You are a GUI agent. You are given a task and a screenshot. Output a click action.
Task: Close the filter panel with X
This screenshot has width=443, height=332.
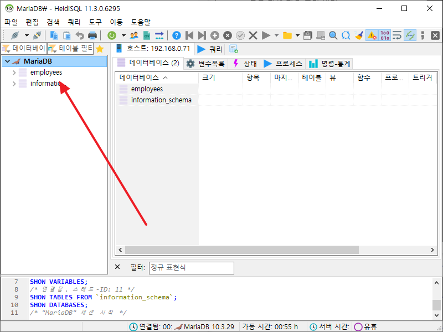pos(117,267)
